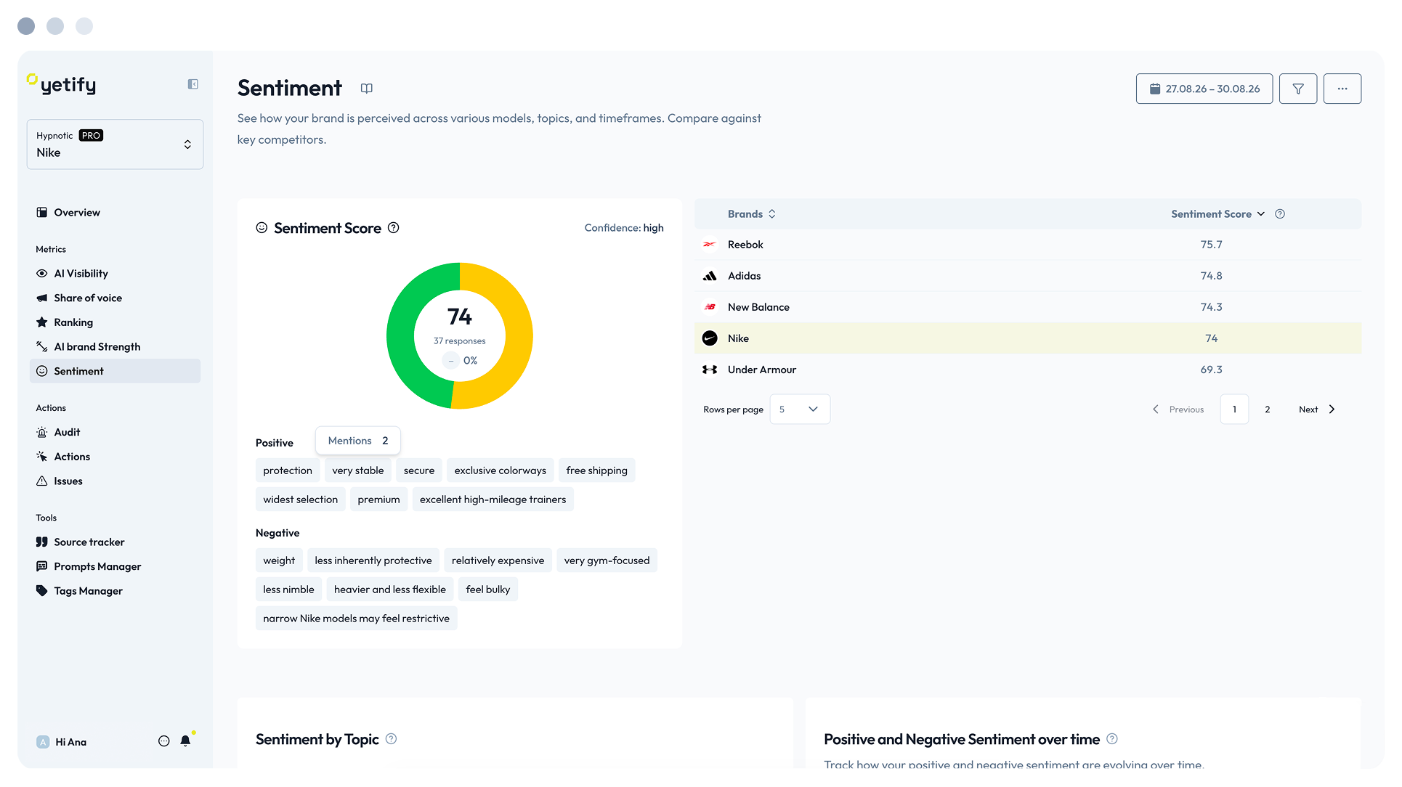Click the highlighted Nike table row
Image resolution: width=1402 pixels, height=787 pixels.
(x=1028, y=338)
